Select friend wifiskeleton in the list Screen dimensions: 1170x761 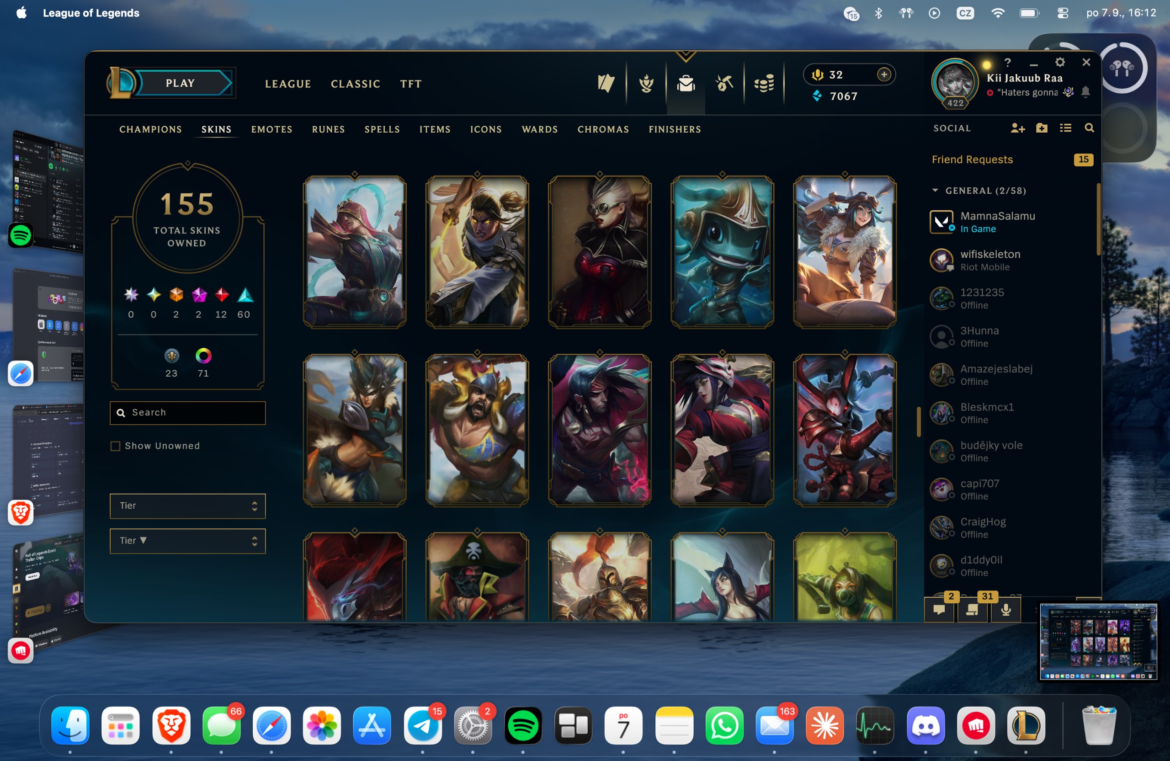click(x=1010, y=260)
